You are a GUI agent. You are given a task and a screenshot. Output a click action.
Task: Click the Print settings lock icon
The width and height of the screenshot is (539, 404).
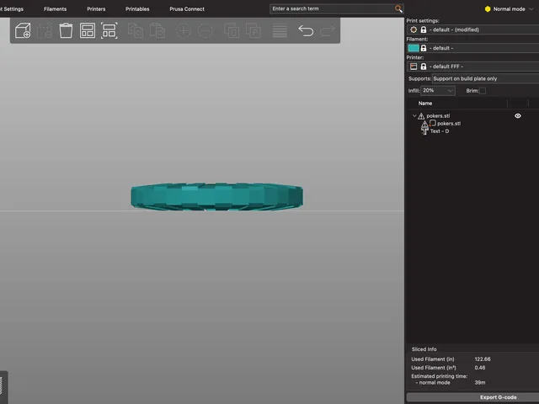pyautogui.click(x=424, y=29)
